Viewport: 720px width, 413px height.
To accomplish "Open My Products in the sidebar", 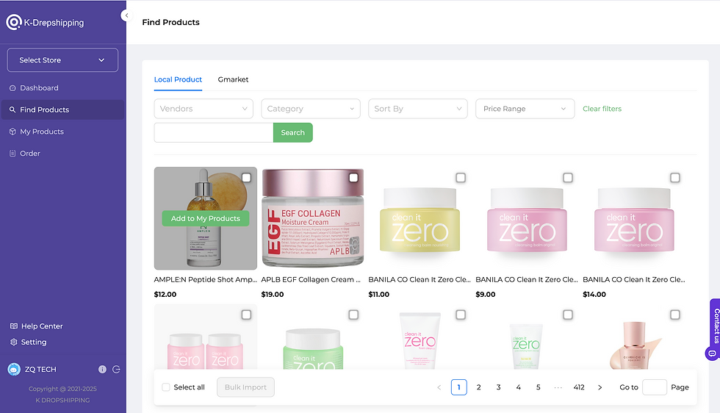I will pyautogui.click(x=62, y=132).
